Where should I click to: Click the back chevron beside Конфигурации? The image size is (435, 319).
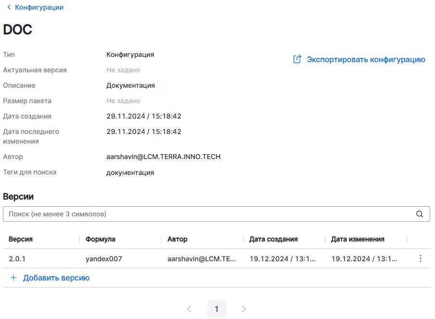[9, 8]
